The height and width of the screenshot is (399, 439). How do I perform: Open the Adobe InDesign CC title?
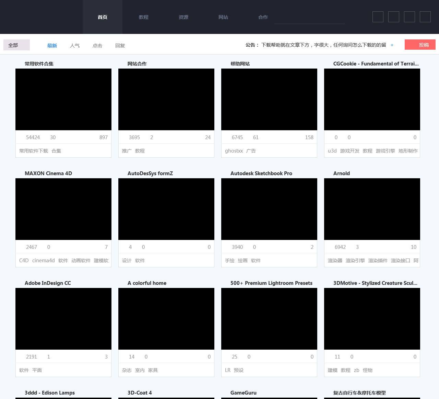pyautogui.click(x=48, y=283)
